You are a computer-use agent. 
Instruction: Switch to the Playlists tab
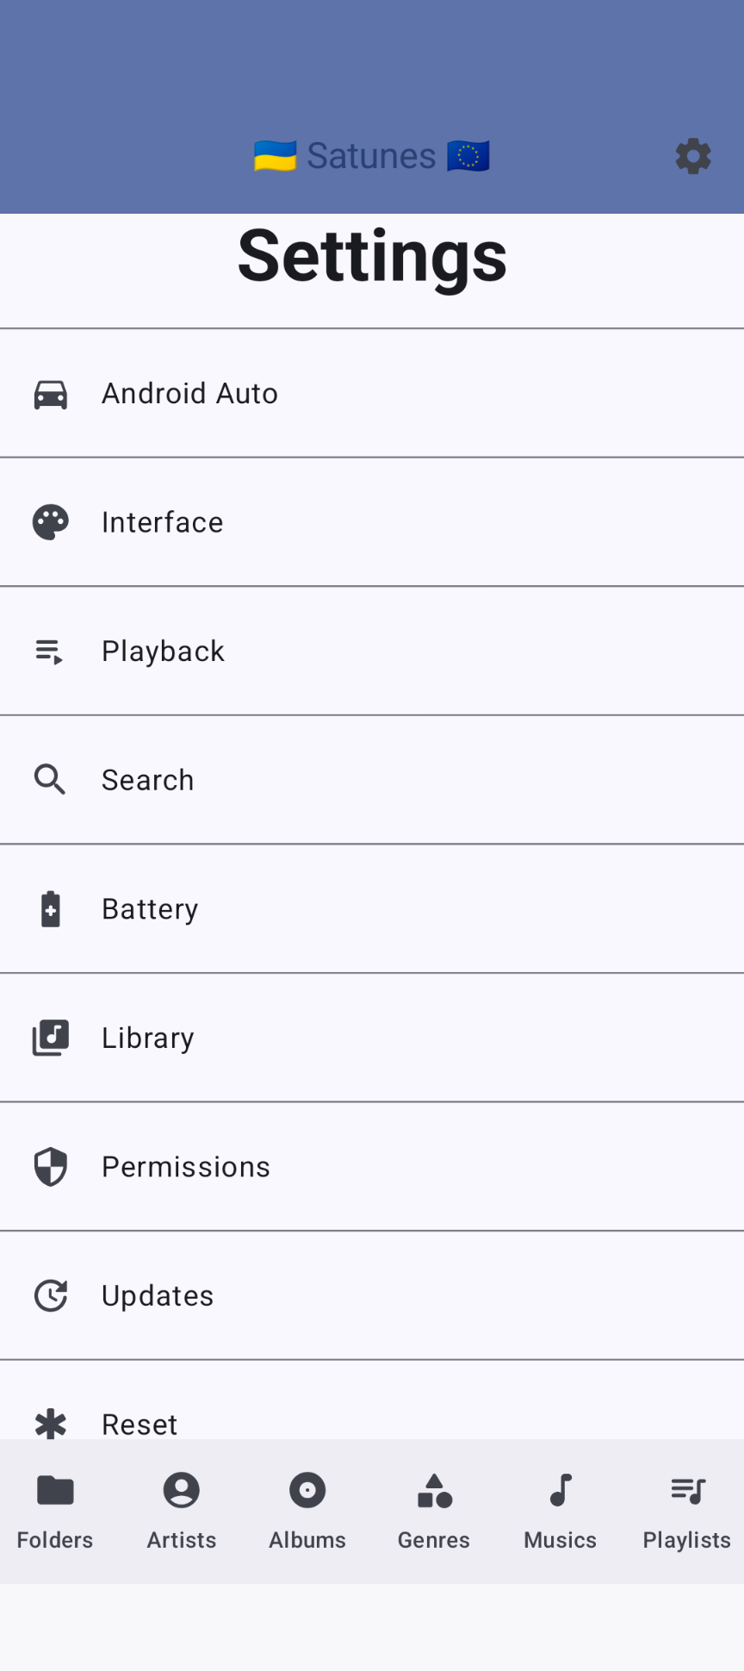pyautogui.click(x=687, y=1510)
